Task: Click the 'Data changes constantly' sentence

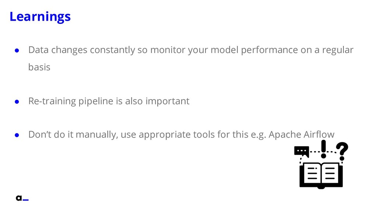Action: [191, 59]
